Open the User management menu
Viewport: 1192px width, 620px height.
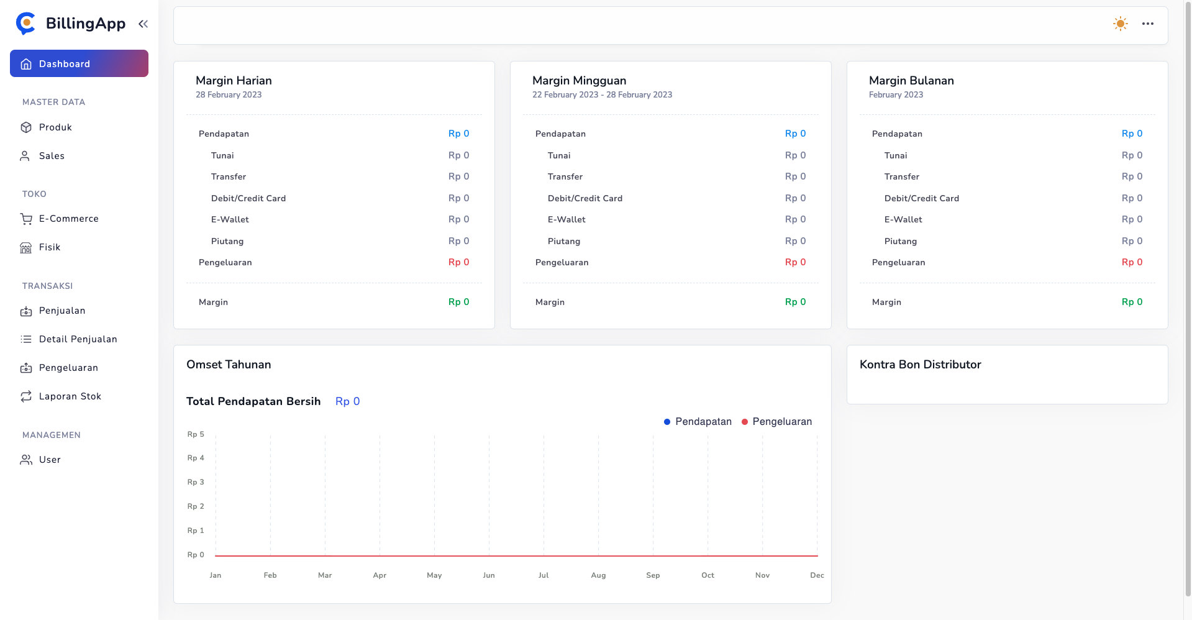click(79, 460)
